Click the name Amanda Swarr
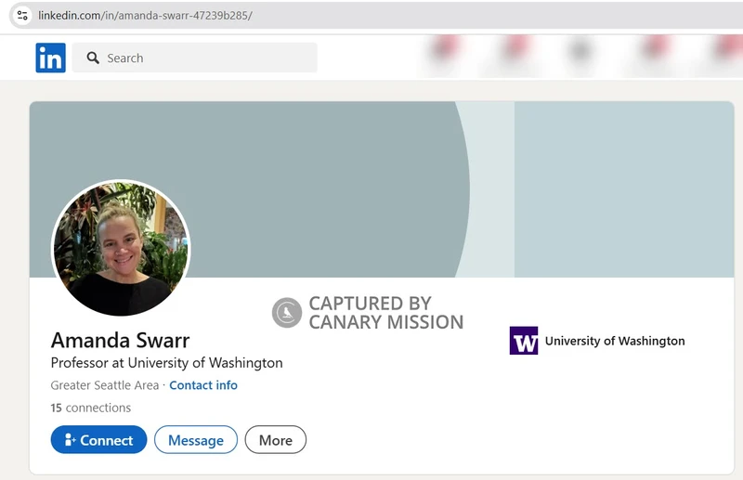This screenshot has width=743, height=480. coord(121,340)
